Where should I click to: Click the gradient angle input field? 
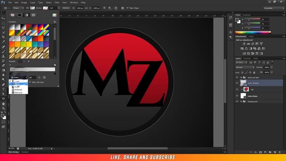[x=33, y=77]
